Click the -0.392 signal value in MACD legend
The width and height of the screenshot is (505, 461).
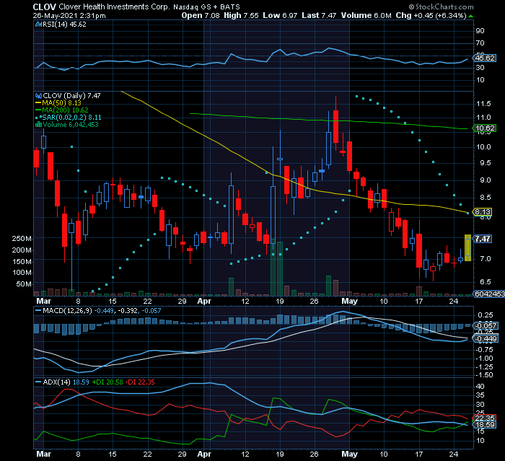tap(128, 311)
